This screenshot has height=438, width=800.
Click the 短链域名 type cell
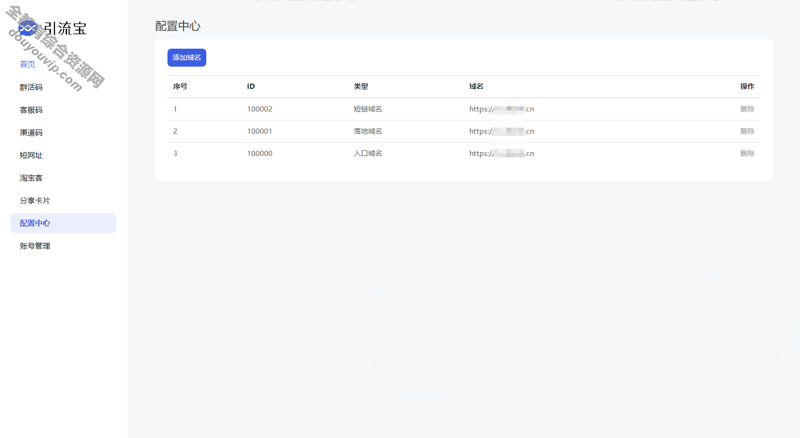pos(368,109)
